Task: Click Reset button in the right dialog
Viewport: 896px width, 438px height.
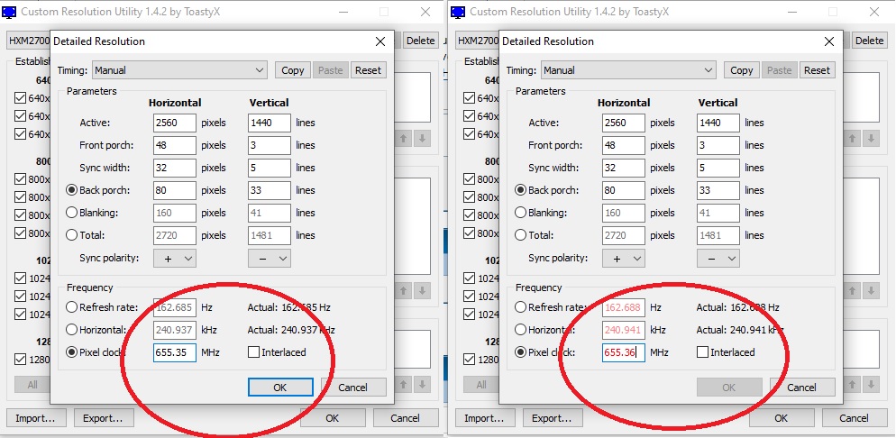Action: click(x=817, y=70)
